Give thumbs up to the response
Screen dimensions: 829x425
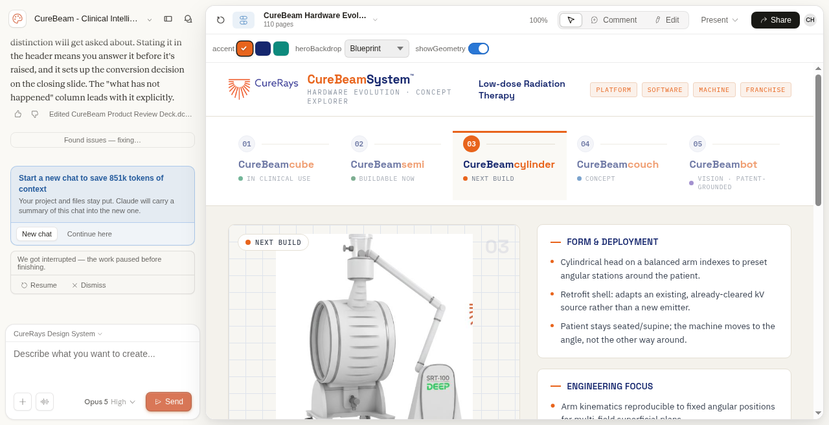pos(18,114)
